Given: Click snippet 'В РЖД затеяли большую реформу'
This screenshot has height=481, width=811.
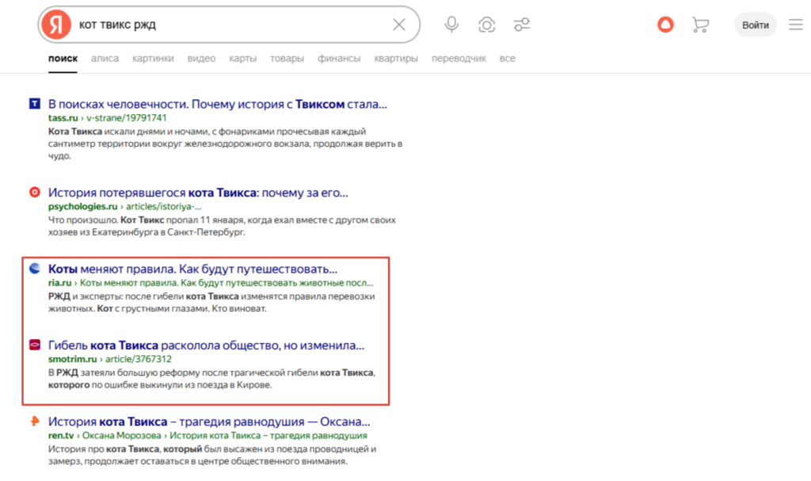Looking at the screenshot, I should click(x=211, y=379).
